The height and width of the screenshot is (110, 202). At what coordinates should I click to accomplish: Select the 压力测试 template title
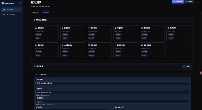(94, 28)
